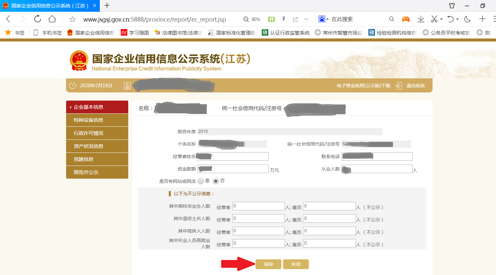
Task: Select 否 for having a website
Action: point(216,181)
